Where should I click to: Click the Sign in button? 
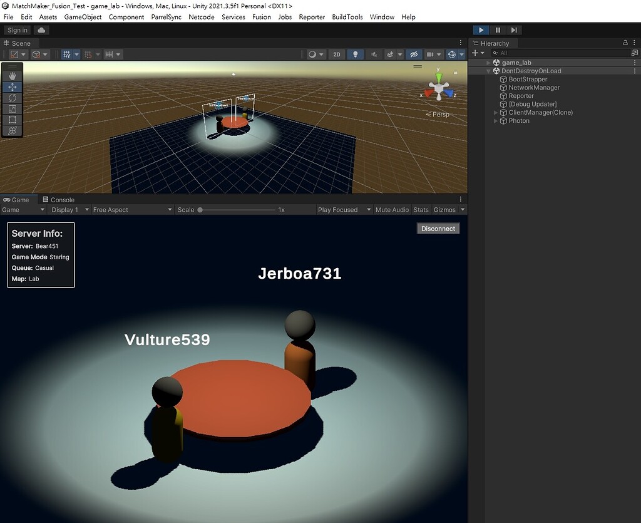click(16, 29)
